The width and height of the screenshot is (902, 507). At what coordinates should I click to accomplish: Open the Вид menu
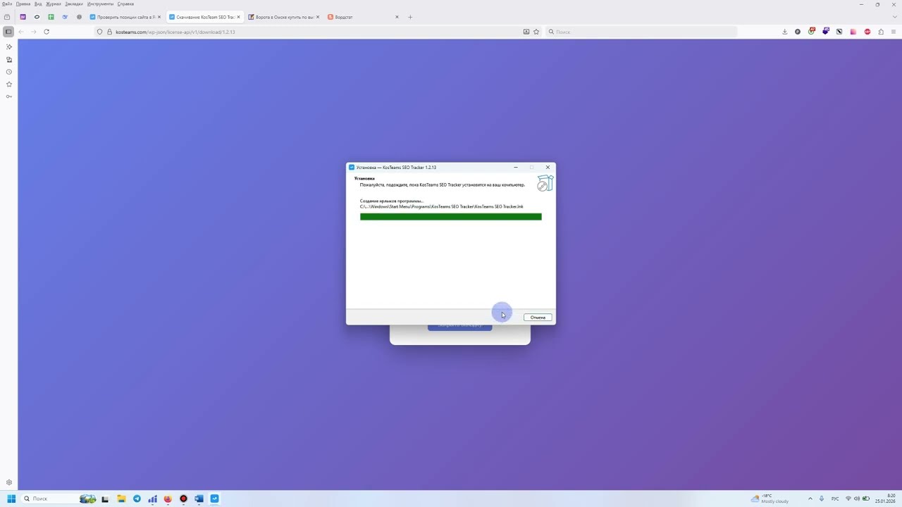tap(39, 4)
